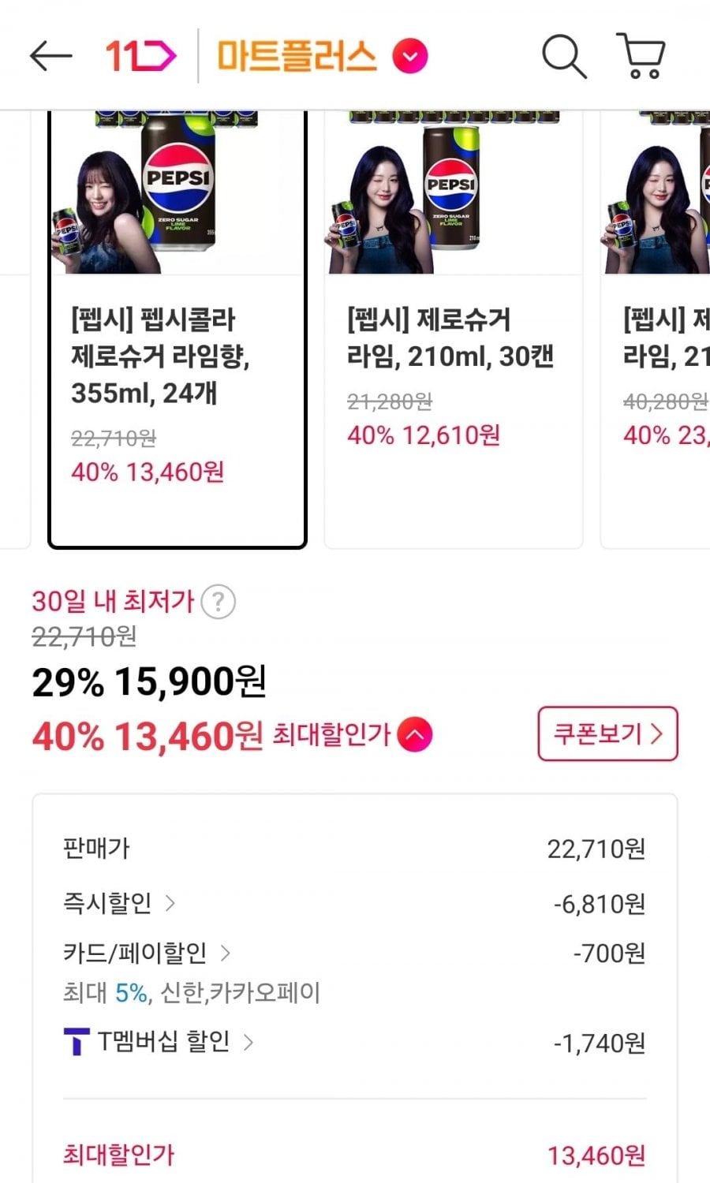Tap the T membership logo icon
The image size is (710, 1183).
point(76,1042)
